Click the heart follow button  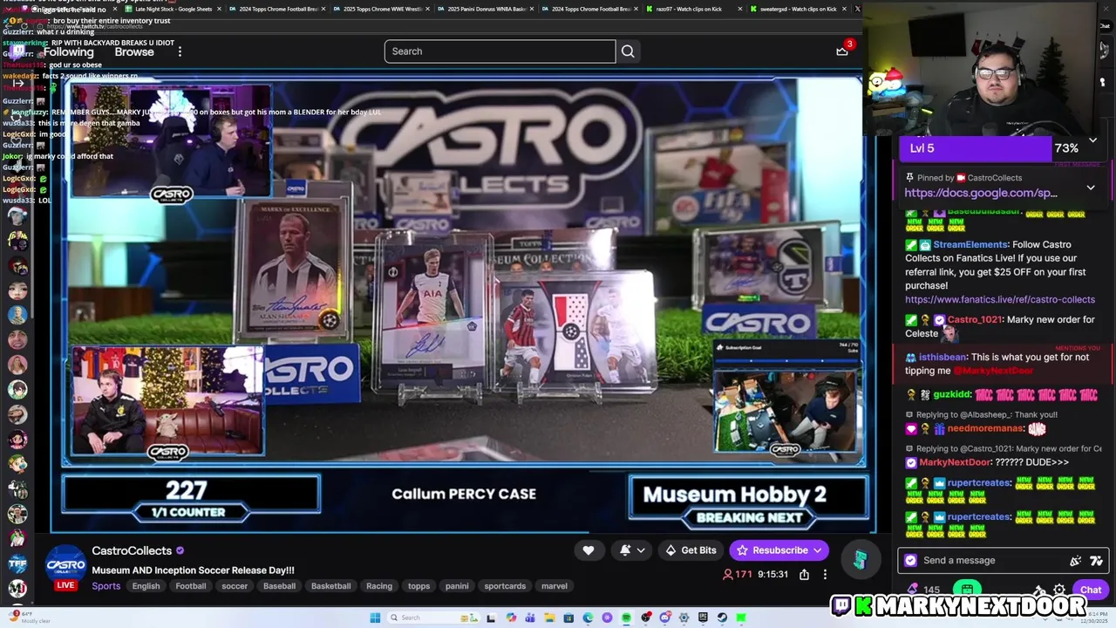589,550
